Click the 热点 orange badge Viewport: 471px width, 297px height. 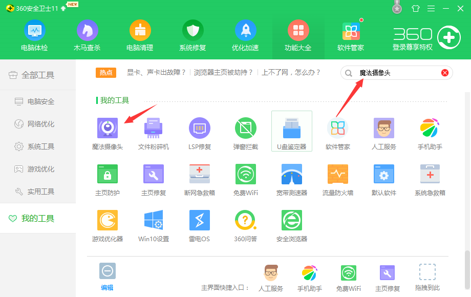click(x=106, y=72)
